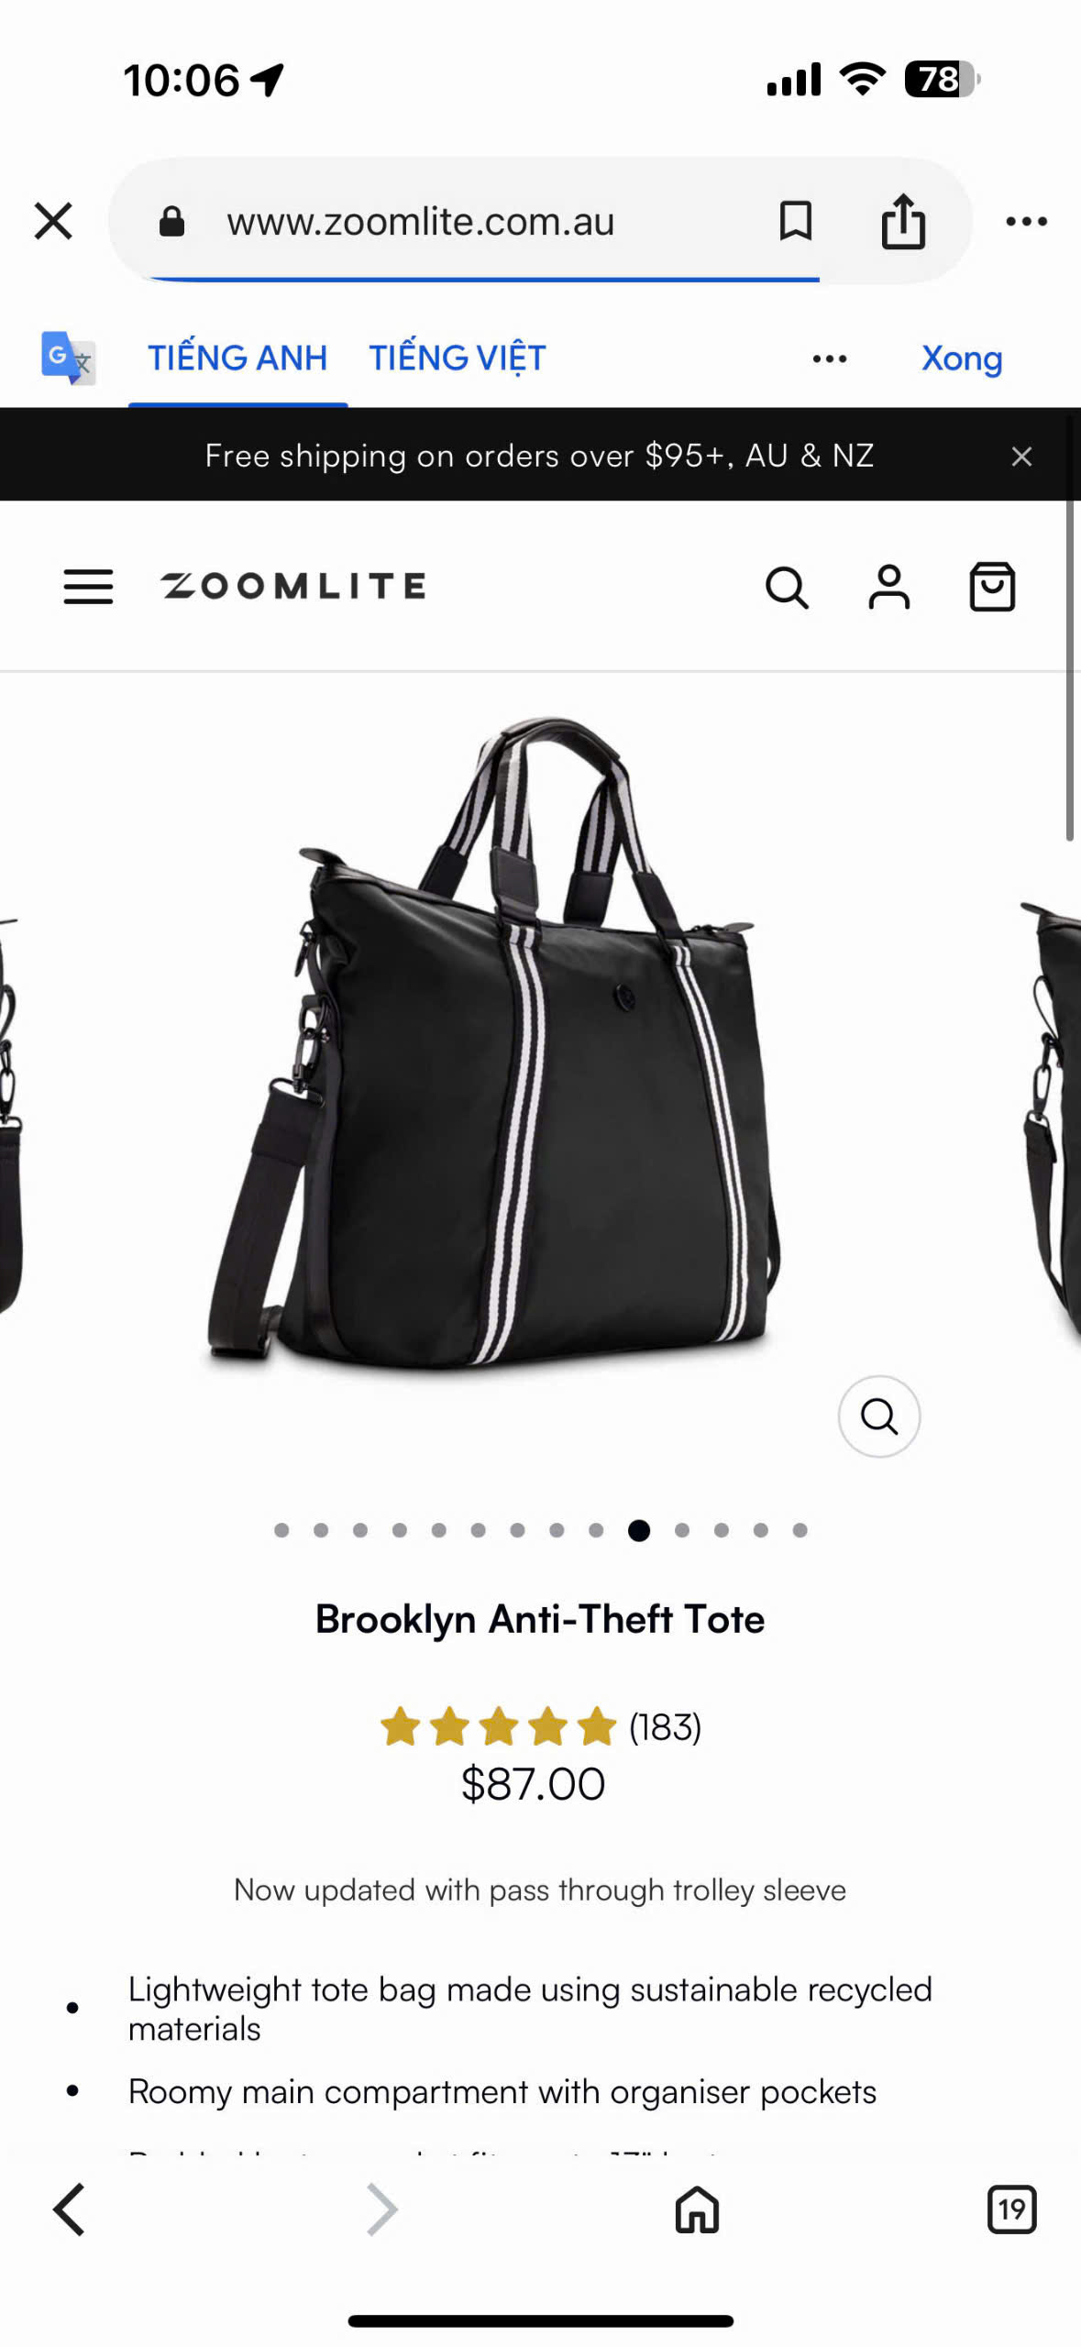
Task: Switch translation to TIẾNG VIỆT tab
Action: [457, 358]
